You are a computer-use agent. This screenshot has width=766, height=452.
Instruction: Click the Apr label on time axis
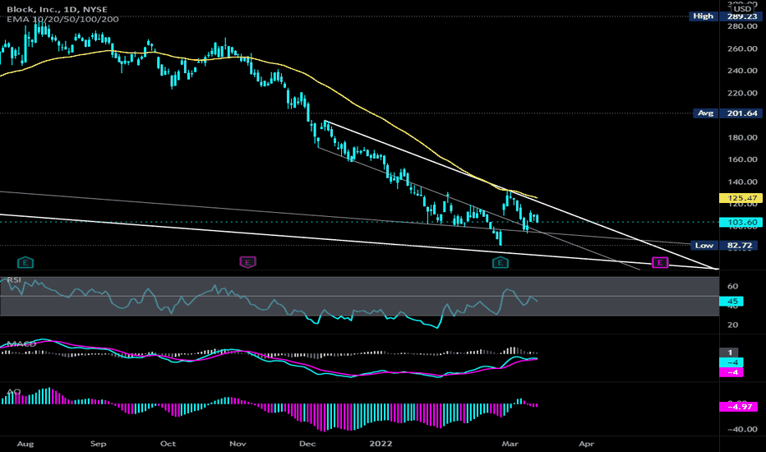(586, 444)
